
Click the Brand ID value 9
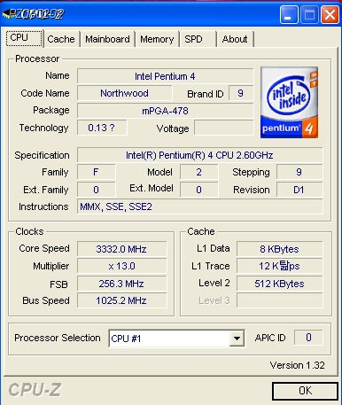click(241, 93)
